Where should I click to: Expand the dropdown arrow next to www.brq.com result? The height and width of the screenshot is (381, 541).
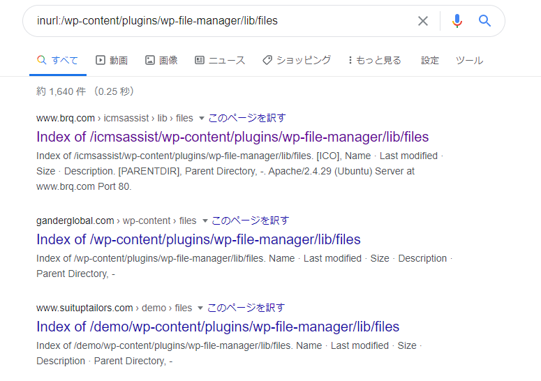pyautogui.click(x=202, y=118)
